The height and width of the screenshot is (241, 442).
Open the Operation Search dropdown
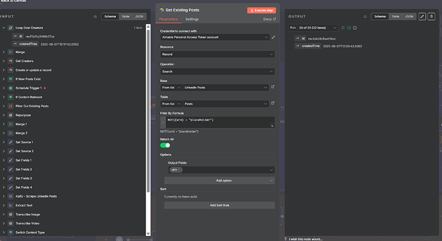point(217,72)
